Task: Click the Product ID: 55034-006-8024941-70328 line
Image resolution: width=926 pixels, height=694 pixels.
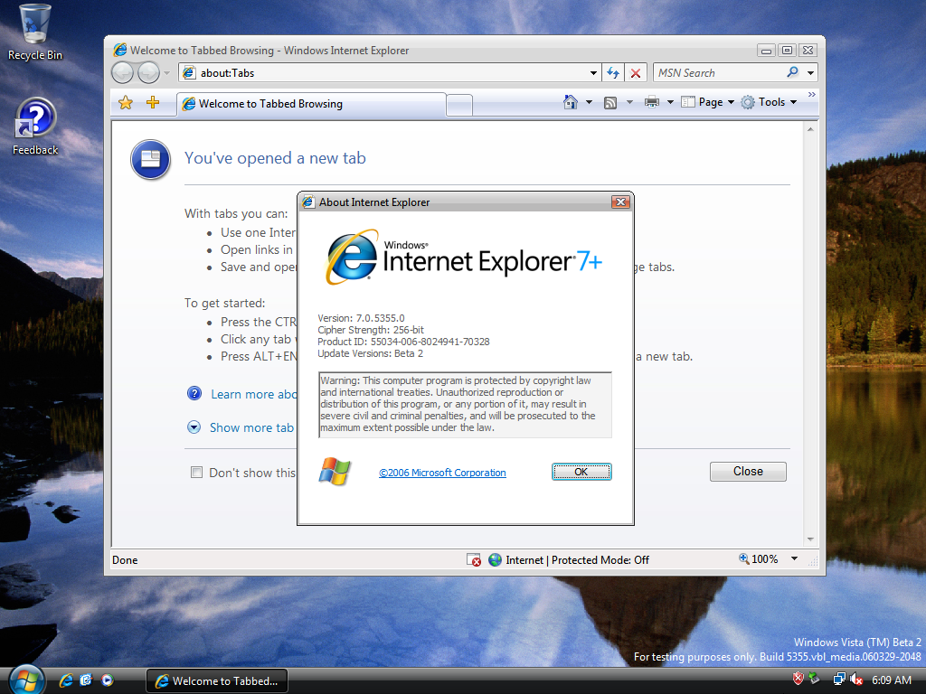Action: tap(403, 341)
